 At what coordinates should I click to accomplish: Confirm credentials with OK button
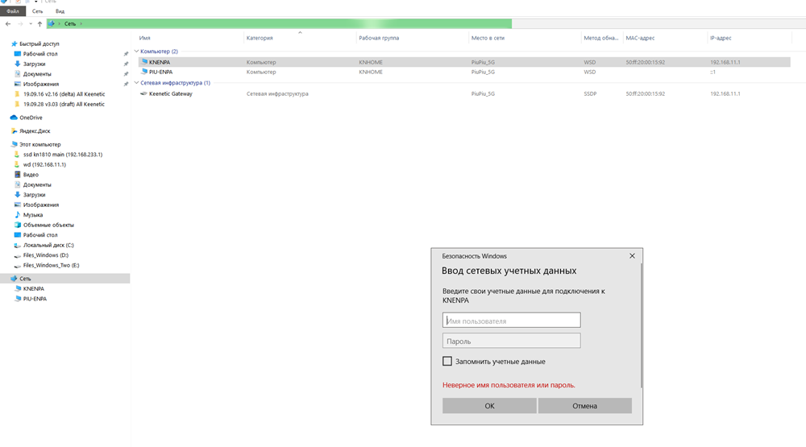[x=489, y=405]
